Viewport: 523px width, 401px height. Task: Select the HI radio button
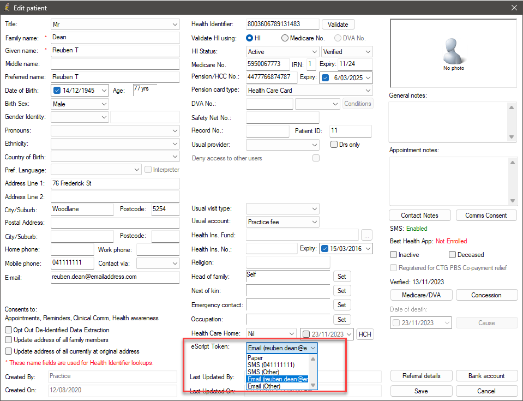point(249,38)
